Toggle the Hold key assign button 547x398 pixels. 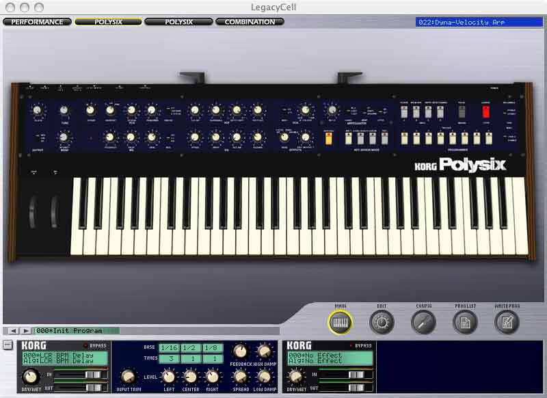coord(348,139)
